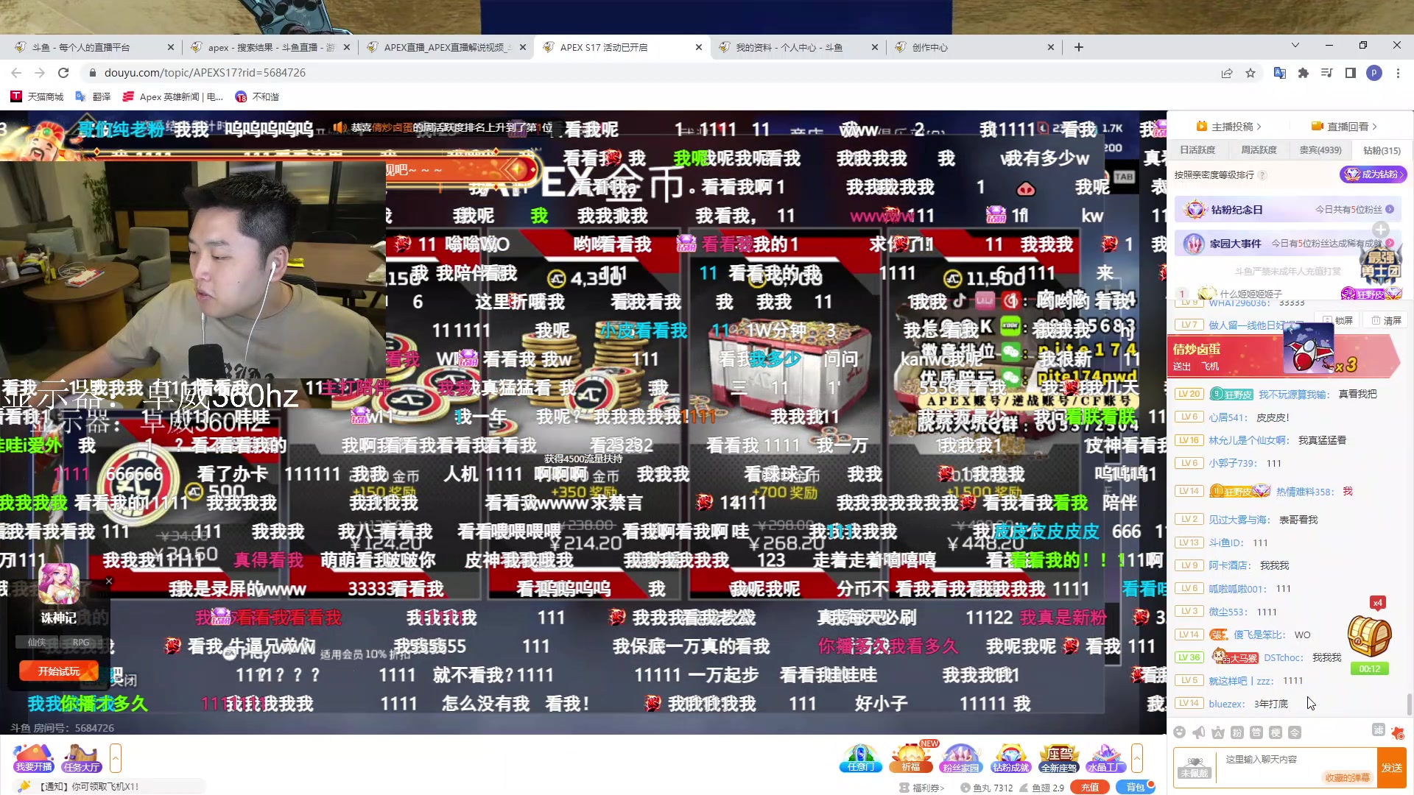This screenshot has width=1414, height=795.
Task: Open a new browser tab
Action: (1079, 47)
